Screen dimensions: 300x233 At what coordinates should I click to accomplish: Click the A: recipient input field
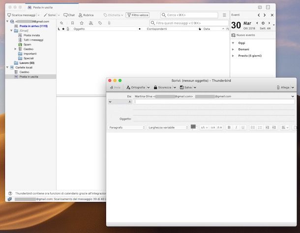pyautogui.click(x=214, y=102)
